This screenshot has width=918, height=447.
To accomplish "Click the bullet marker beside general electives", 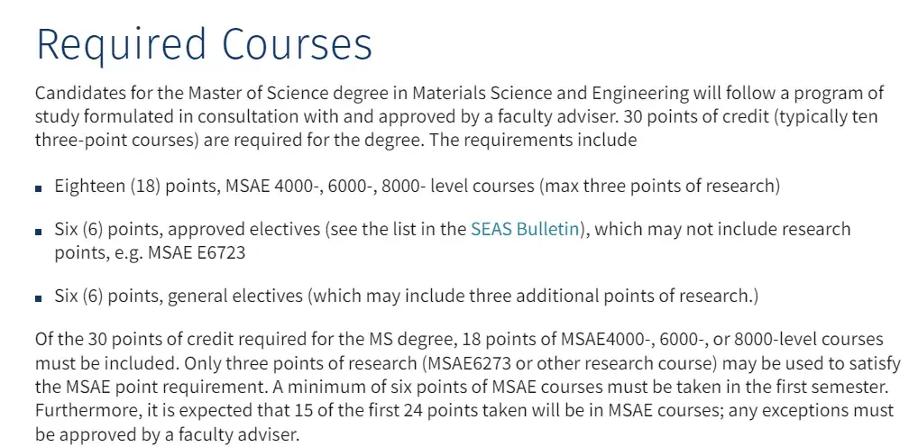I will click(x=39, y=297).
